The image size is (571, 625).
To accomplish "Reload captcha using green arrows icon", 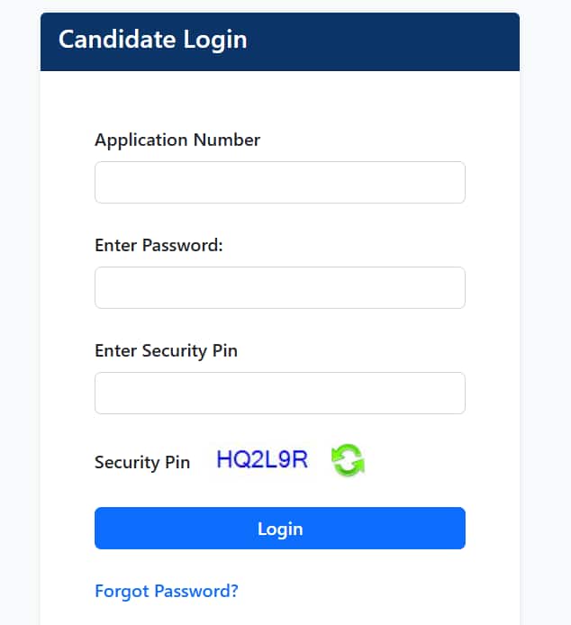I will [x=347, y=461].
